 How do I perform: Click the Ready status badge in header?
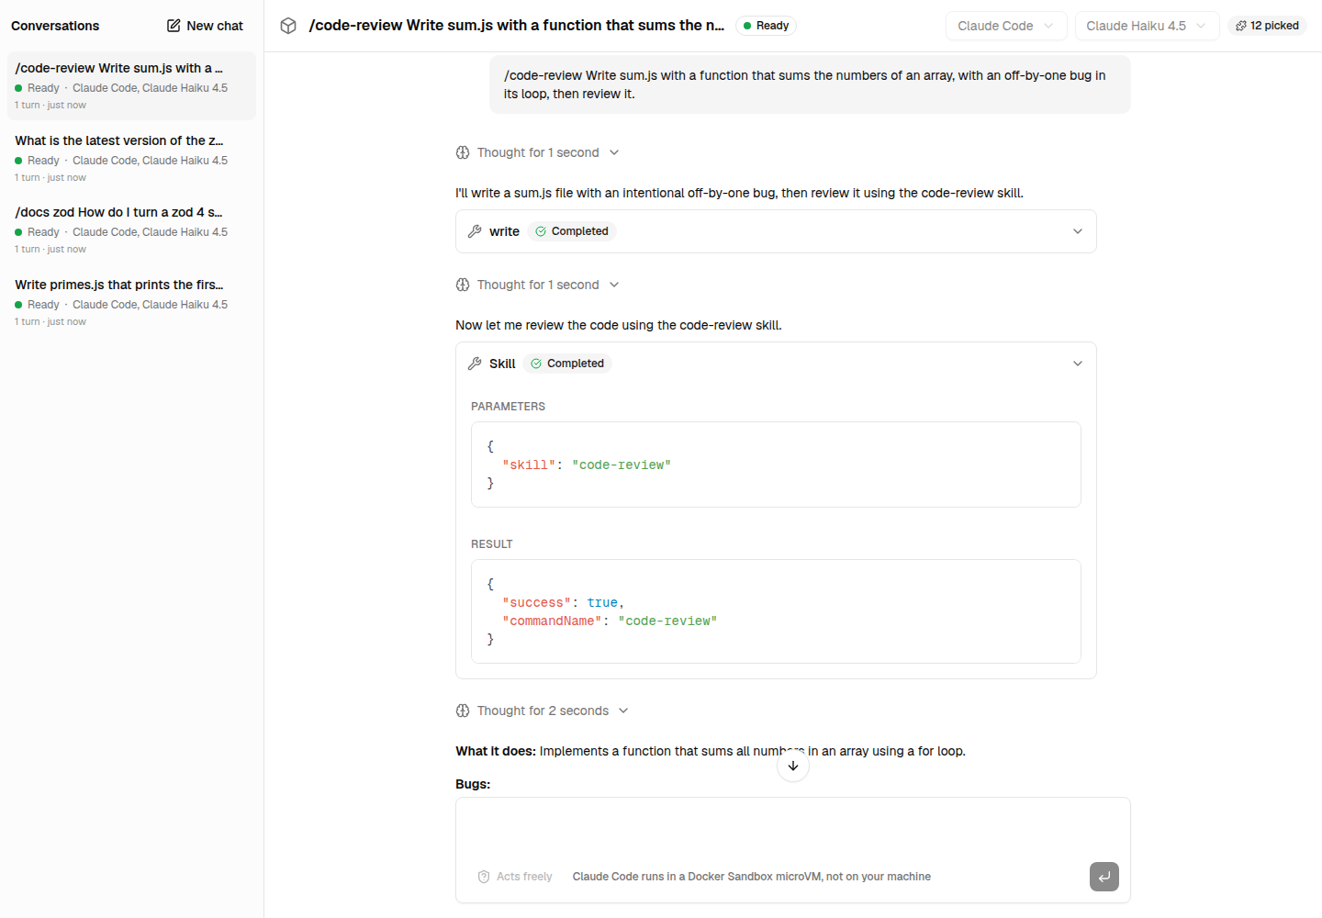pos(766,26)
